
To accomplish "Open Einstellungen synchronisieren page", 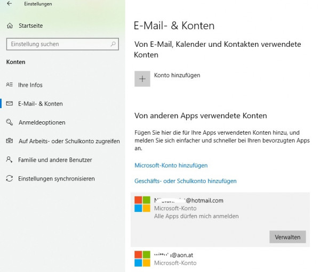I will coord(57,179).
